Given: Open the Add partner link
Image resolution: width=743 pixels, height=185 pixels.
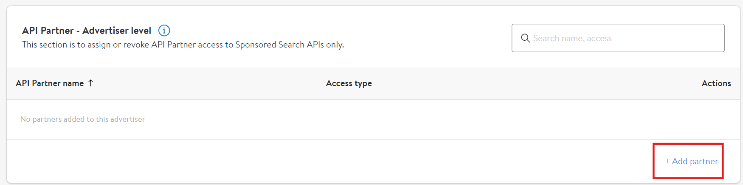Looking at the screenshot, I should coord(692,161).
